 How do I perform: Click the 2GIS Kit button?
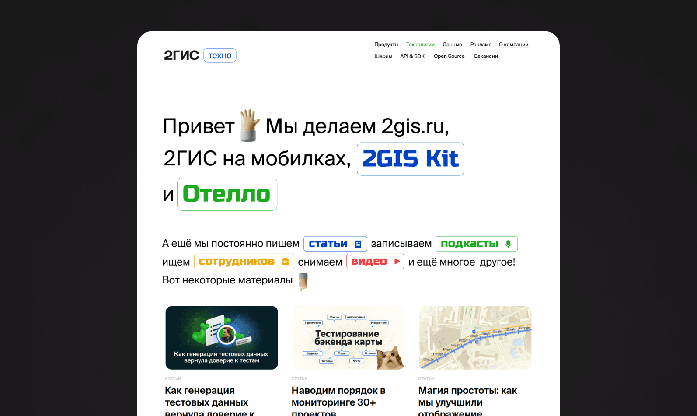pos(410,159)
